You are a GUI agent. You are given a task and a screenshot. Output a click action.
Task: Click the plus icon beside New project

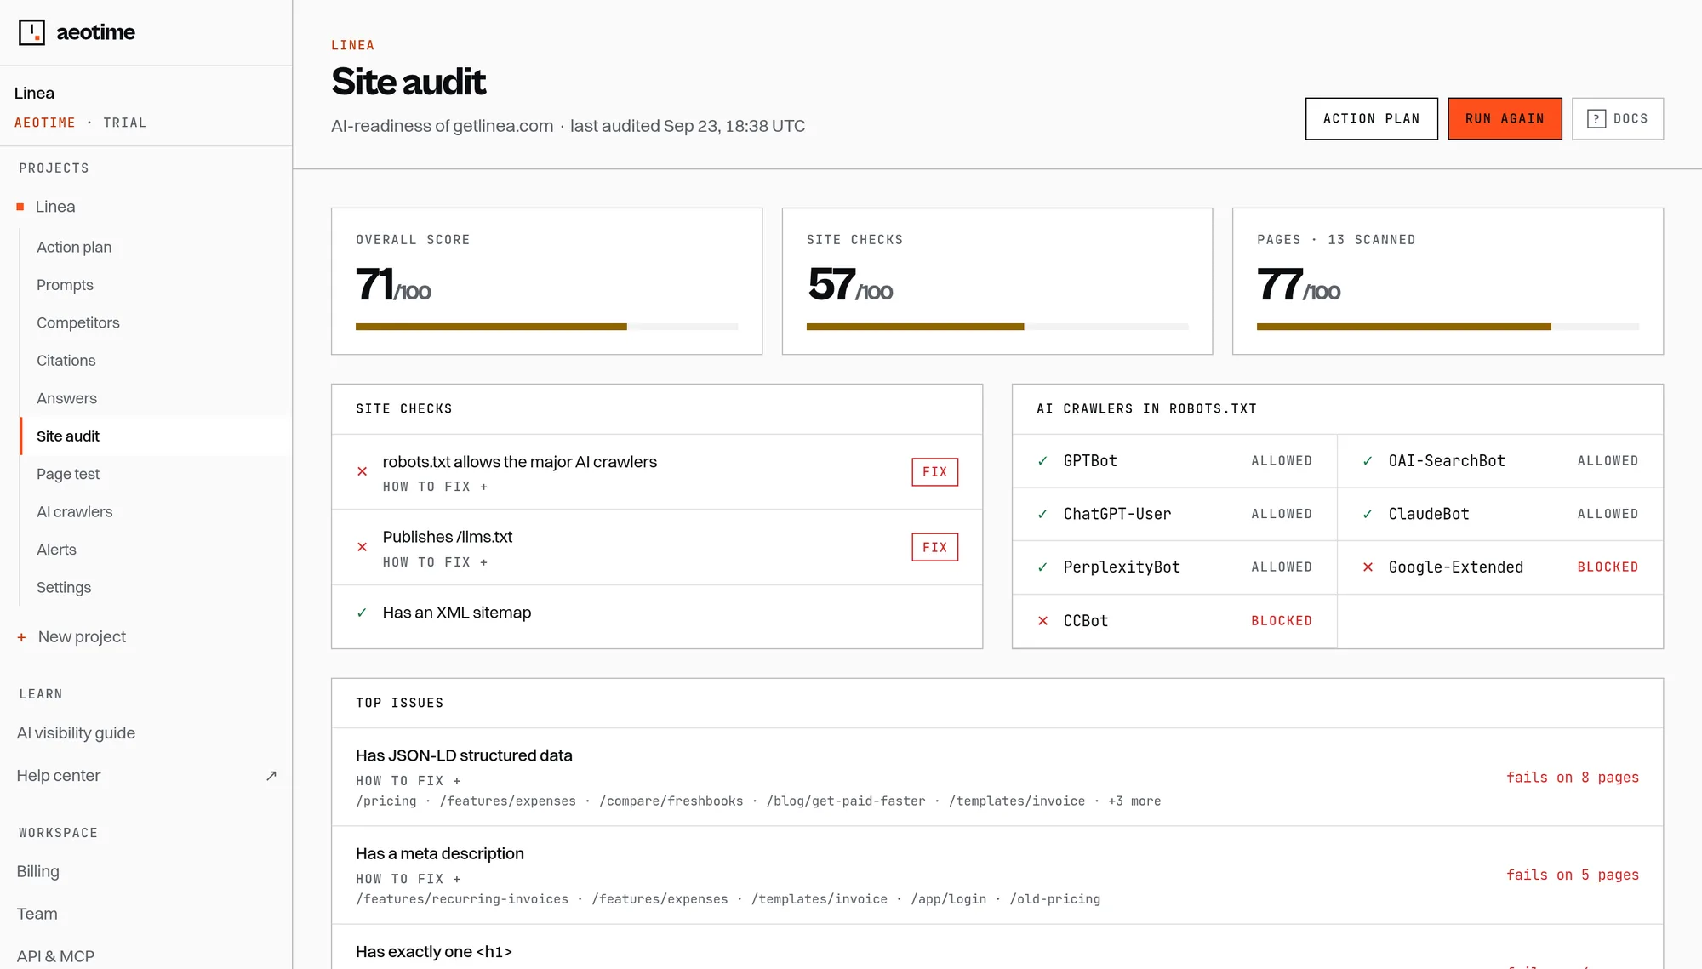(x=21, y=637)
